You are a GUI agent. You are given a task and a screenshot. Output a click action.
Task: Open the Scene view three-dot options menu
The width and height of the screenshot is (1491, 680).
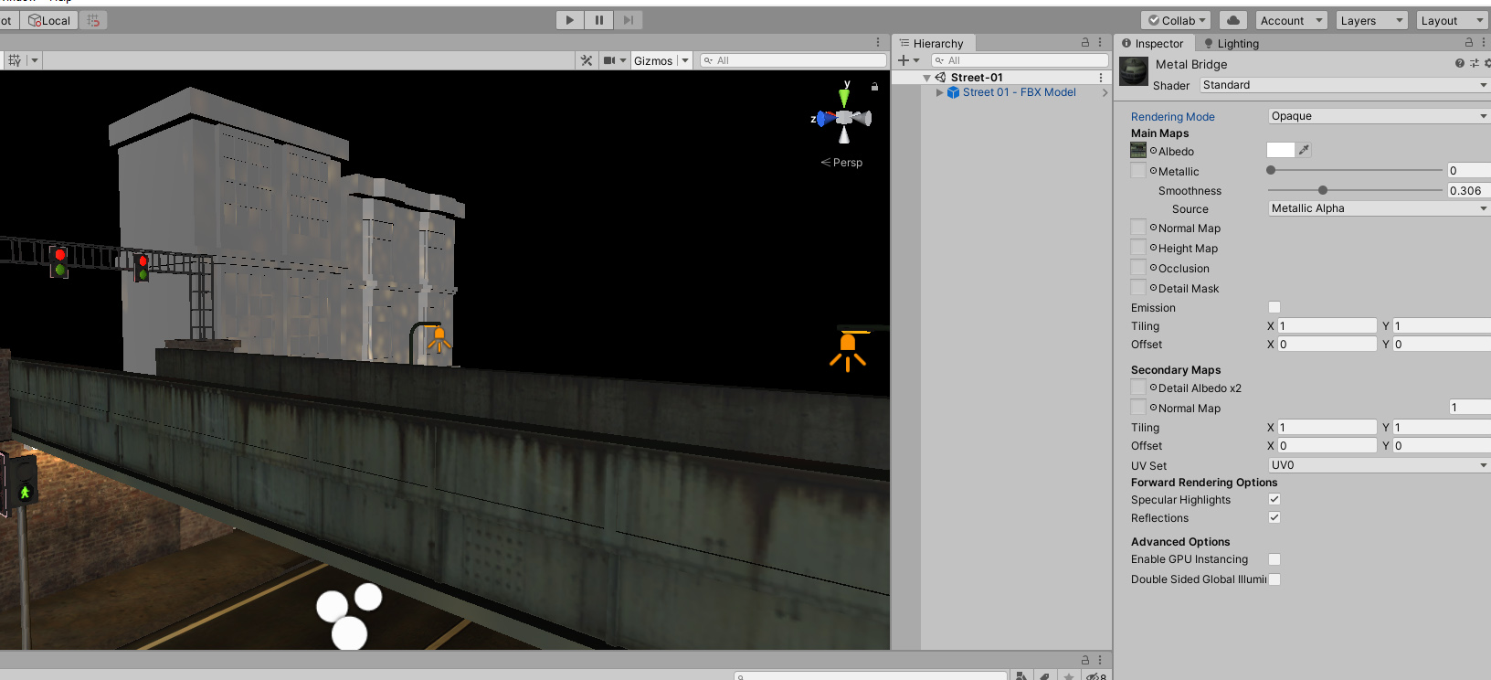tap(878, 43)
